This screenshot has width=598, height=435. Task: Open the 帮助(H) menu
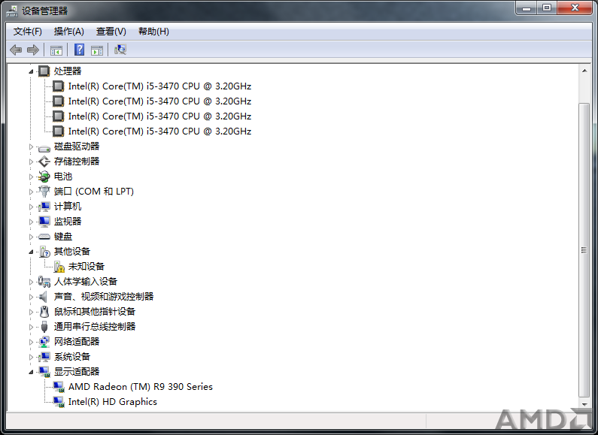click(x=153, y=32)
